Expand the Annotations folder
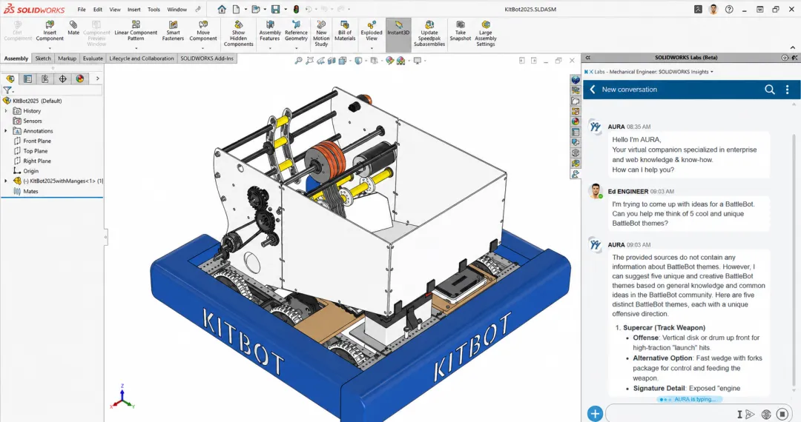Image resolution: width=801 pixels, height=422 pixels. coord(6,131)
